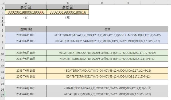Click the green error triangle in B2
Screen dimensions: 171x100
click(x=47, y=10)
